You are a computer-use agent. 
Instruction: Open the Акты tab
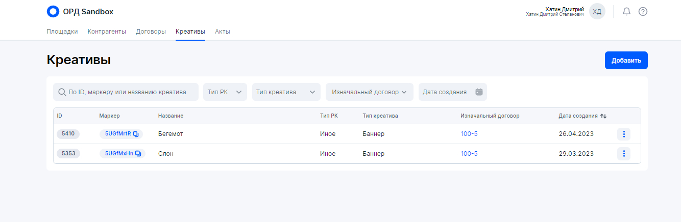point(223,32)
